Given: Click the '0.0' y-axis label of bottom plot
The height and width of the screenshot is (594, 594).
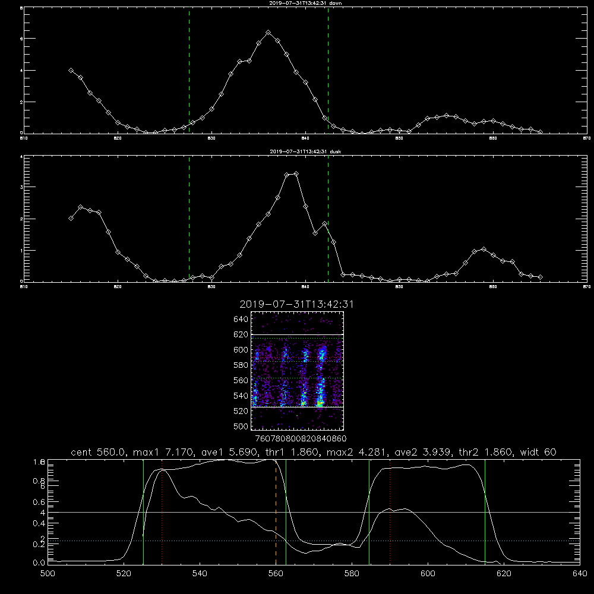Looking at the screenshot, I should pos(39,563).
